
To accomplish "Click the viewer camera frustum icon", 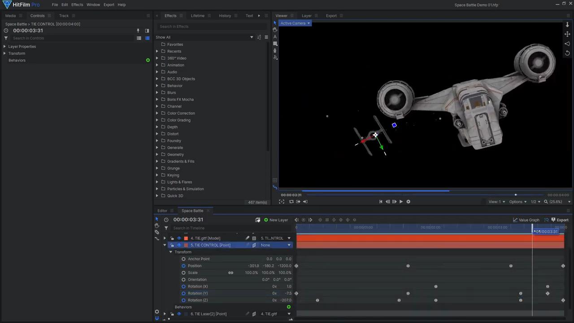I will pos(567,44).
